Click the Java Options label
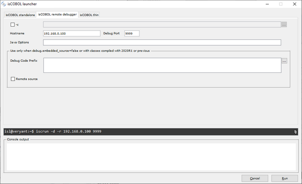This screenshot has height=184, width=302. pos(19,42)
